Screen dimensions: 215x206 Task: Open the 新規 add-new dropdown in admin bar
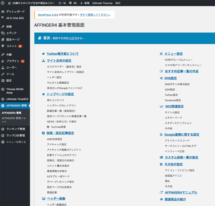[85, 3]
